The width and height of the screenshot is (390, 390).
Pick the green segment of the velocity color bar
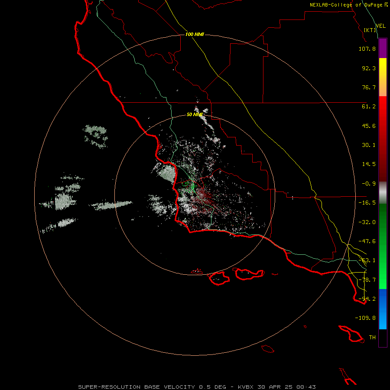383,246
